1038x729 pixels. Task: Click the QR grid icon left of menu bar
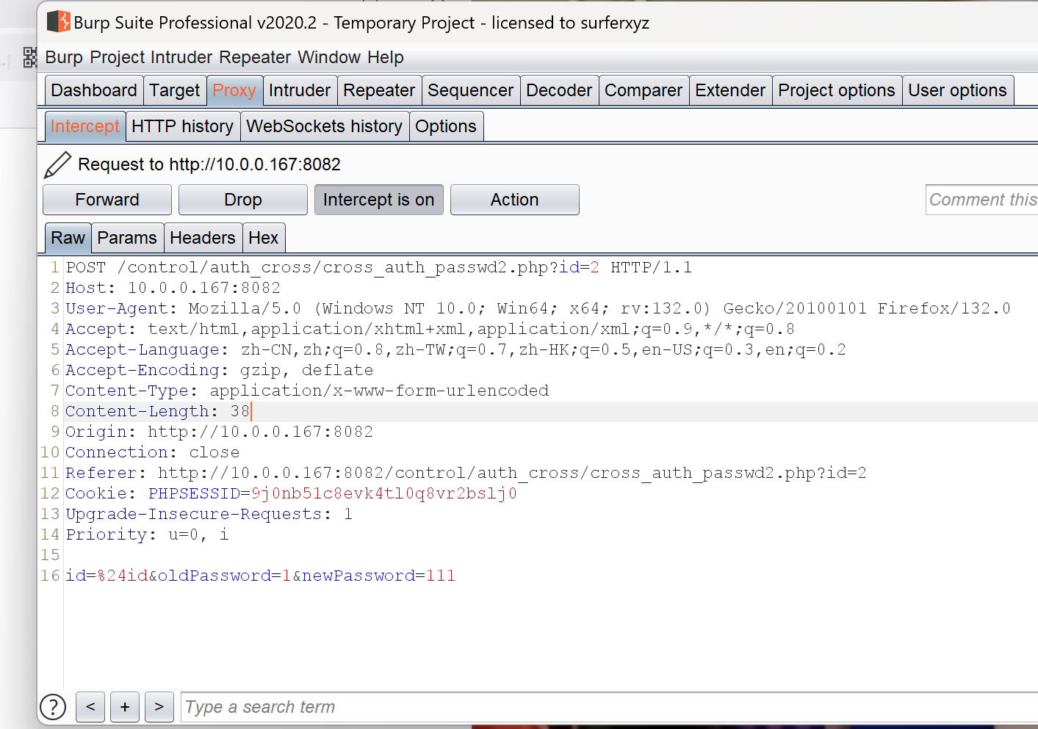click(x=30, y=57)
